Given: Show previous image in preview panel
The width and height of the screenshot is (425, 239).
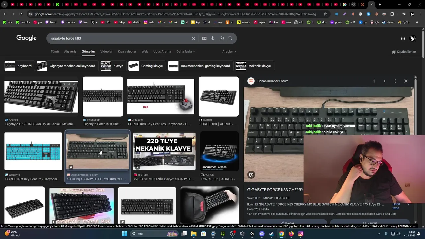Looking at the screenshot, I should [x=374, y=81].
